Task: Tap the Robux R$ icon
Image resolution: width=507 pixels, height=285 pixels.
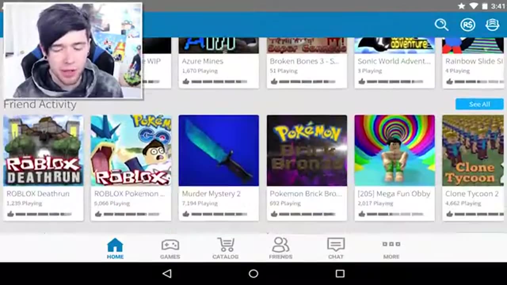Action: coord(468,25)
